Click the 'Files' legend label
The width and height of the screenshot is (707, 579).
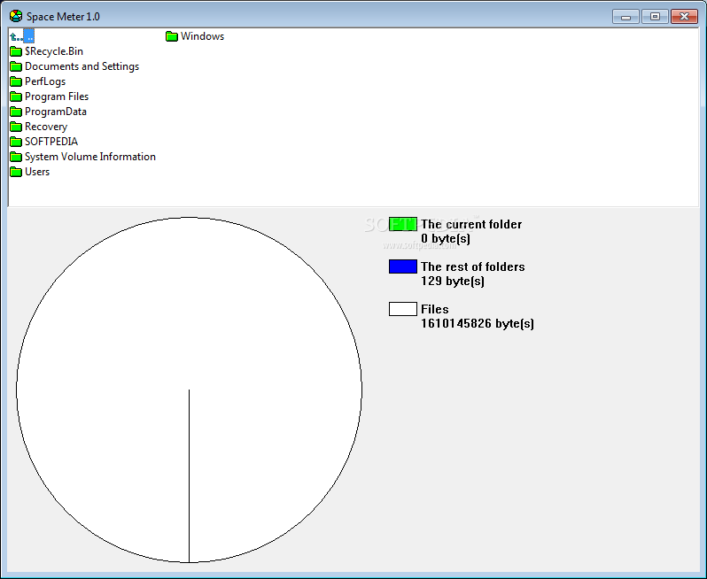pyautogui.click(x=435, y=309)
